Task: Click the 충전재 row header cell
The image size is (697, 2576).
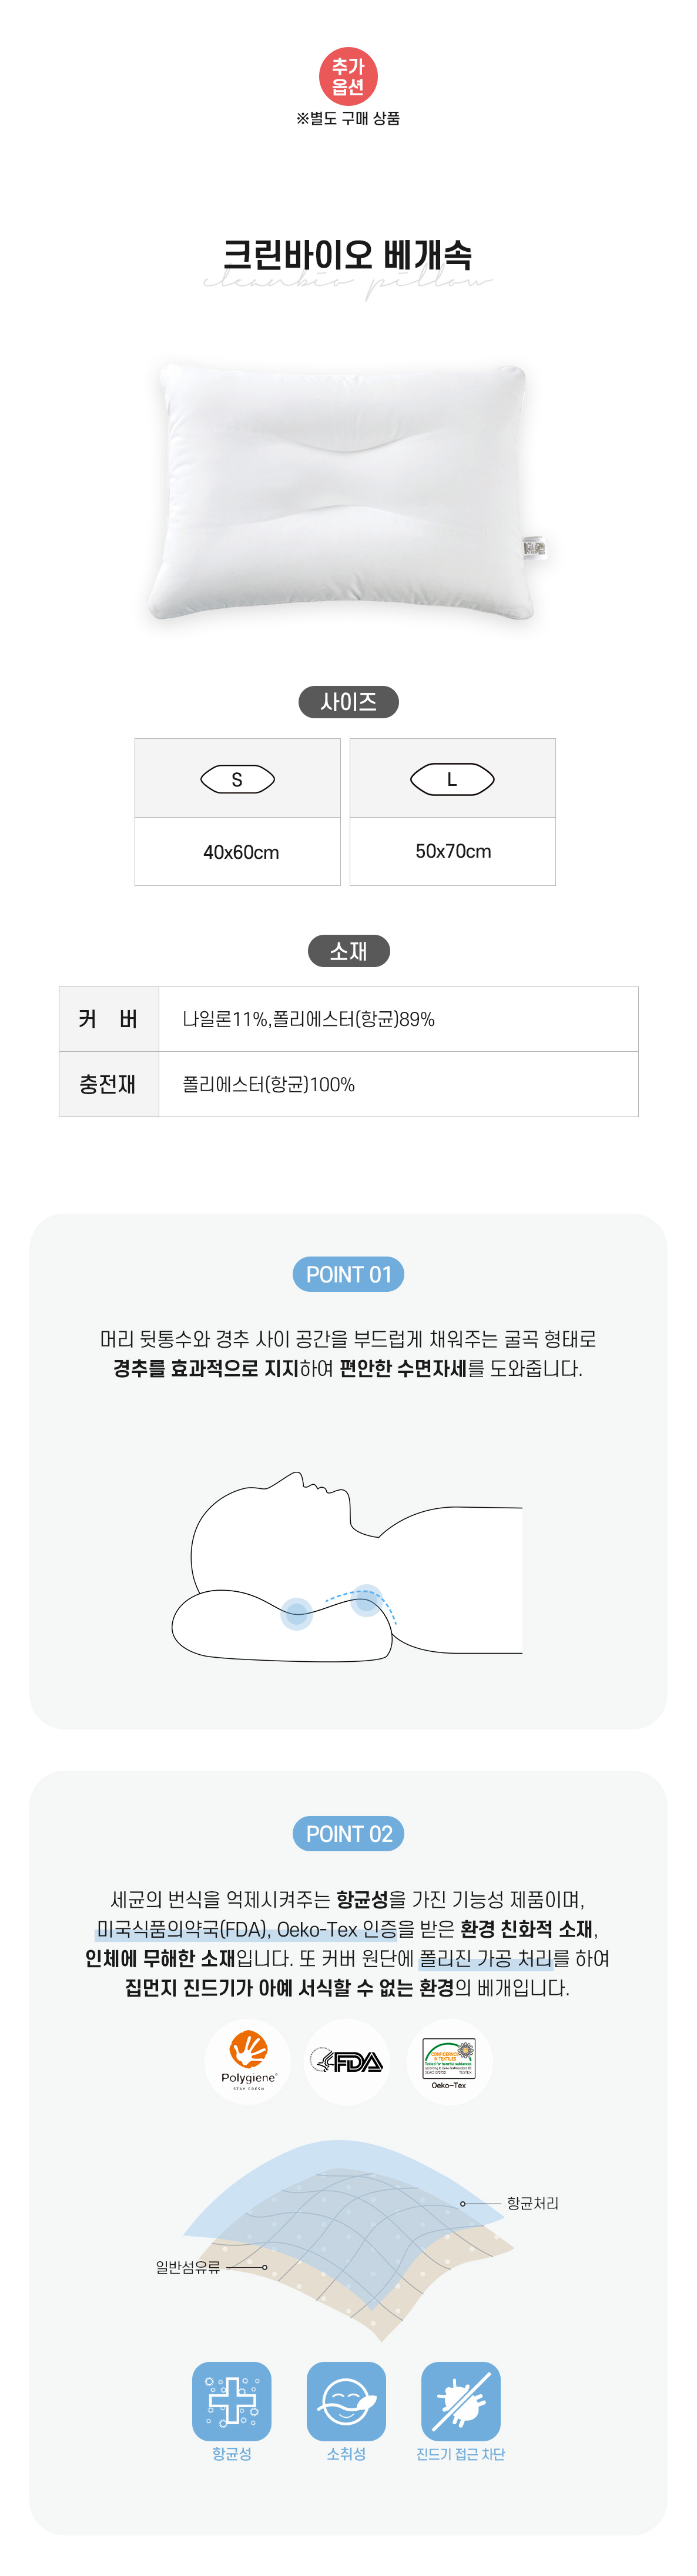Action: coord(108,1084)
